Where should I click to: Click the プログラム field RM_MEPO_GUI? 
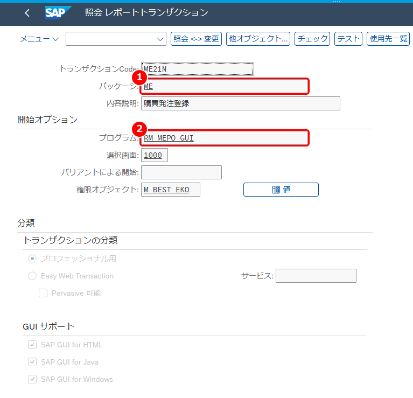click(225, 138)
